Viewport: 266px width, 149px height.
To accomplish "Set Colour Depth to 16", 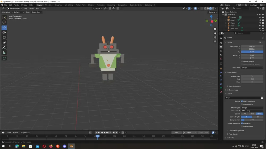I will click(x=258, y=117).
